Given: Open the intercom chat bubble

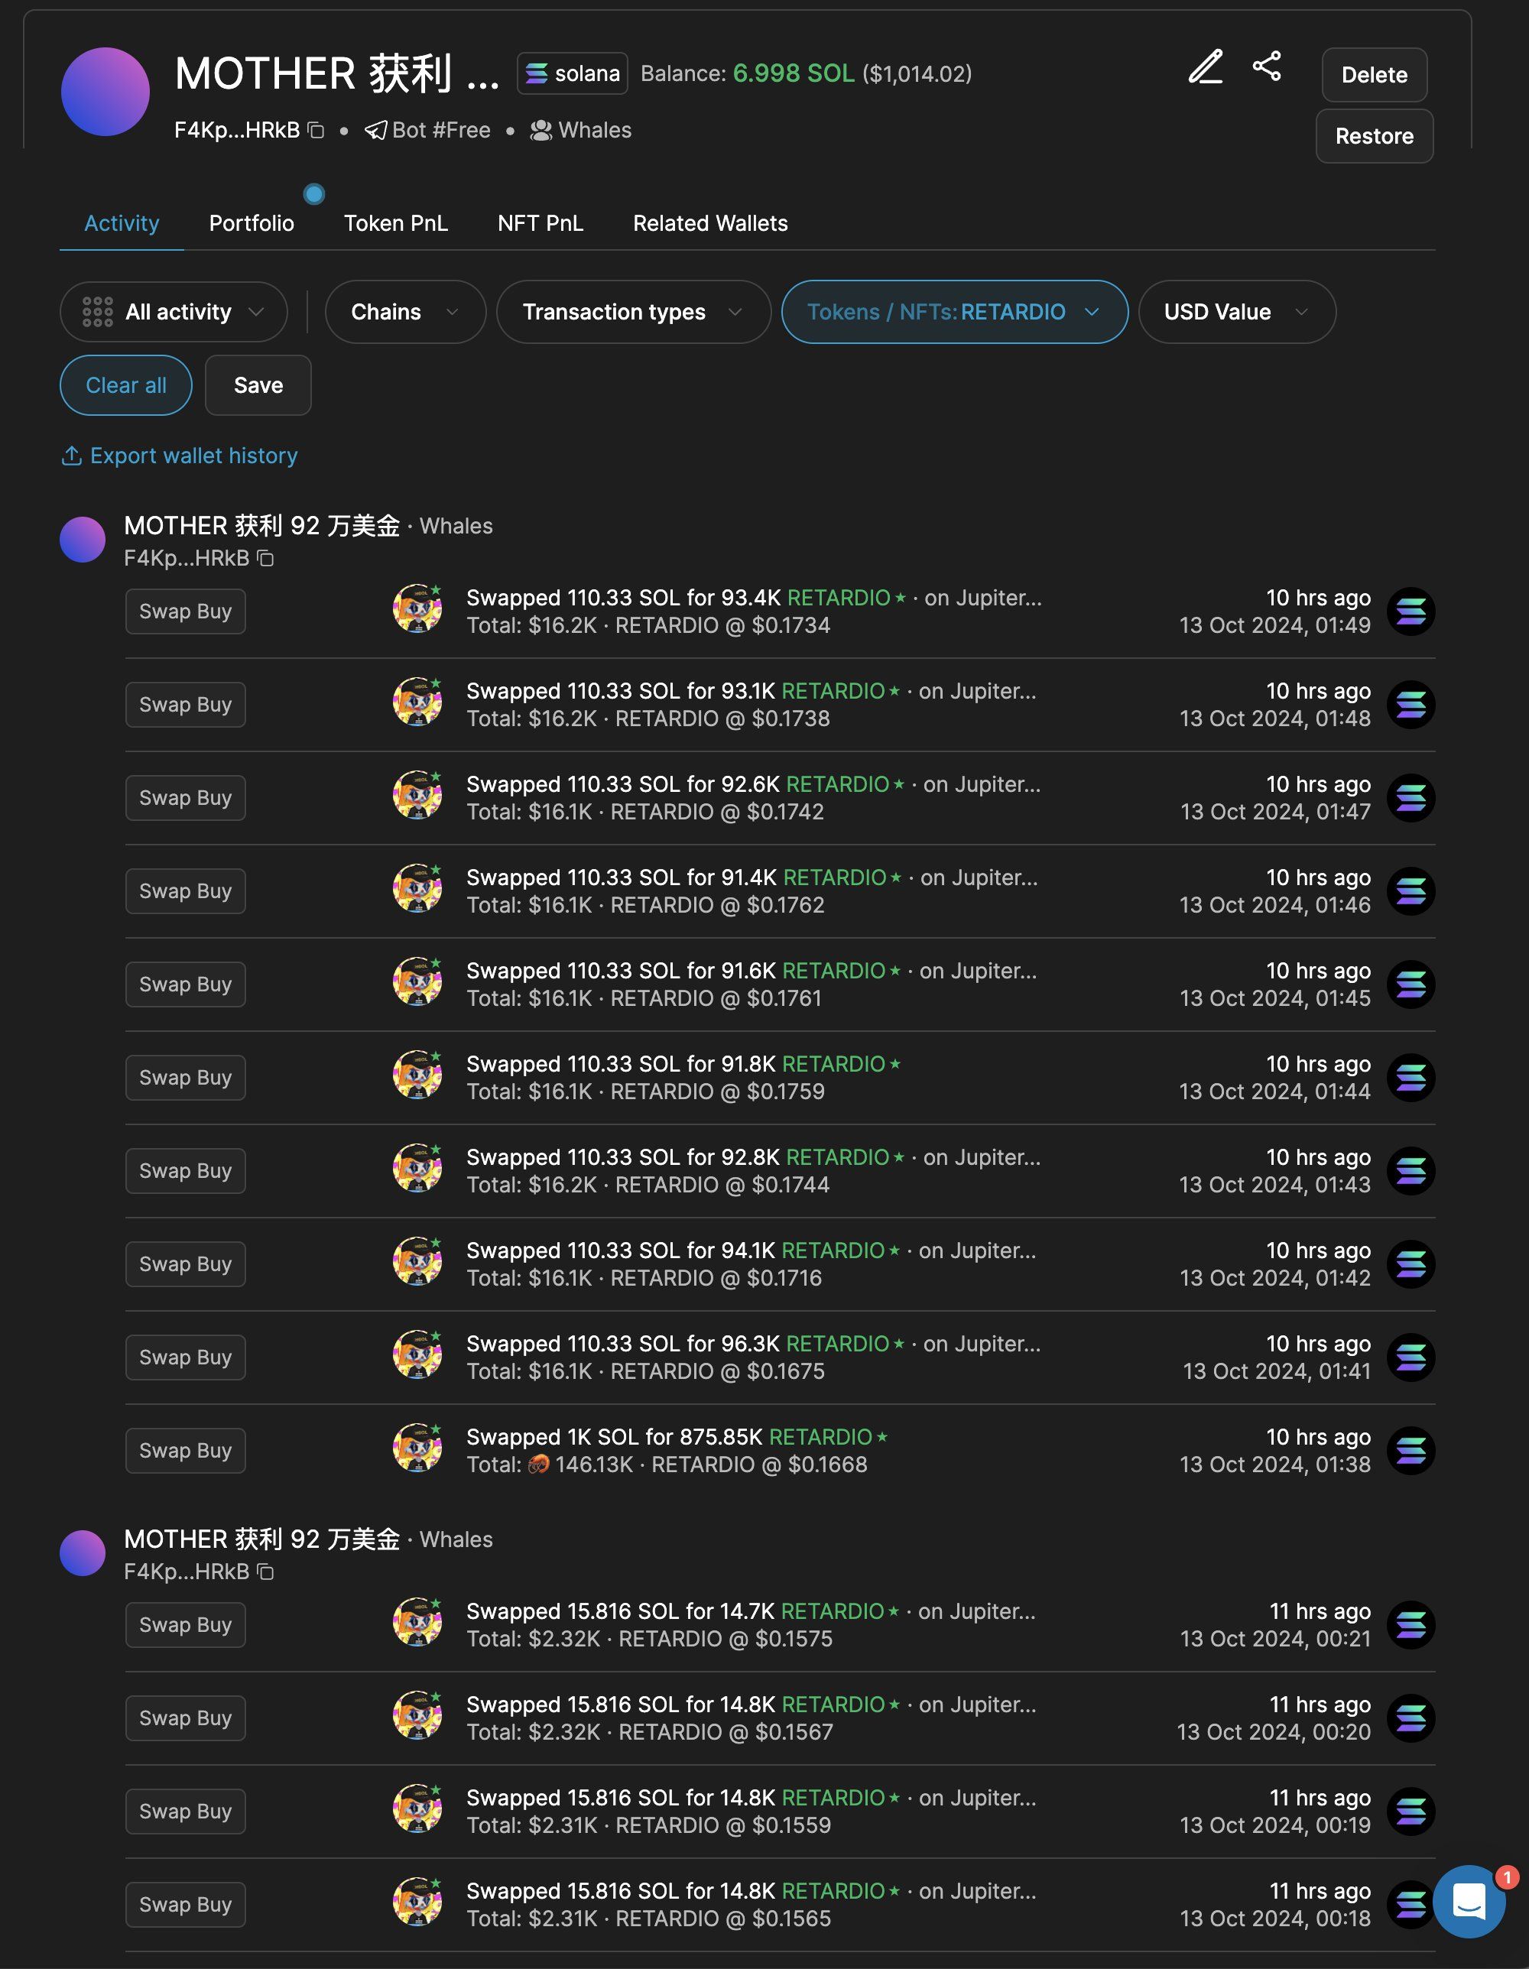Looking at the screenshot, I should 1469,1900.
